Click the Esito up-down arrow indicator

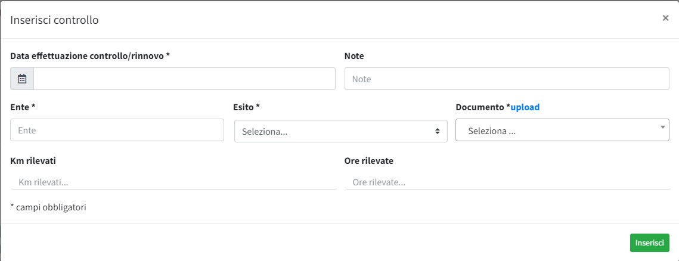438,131
